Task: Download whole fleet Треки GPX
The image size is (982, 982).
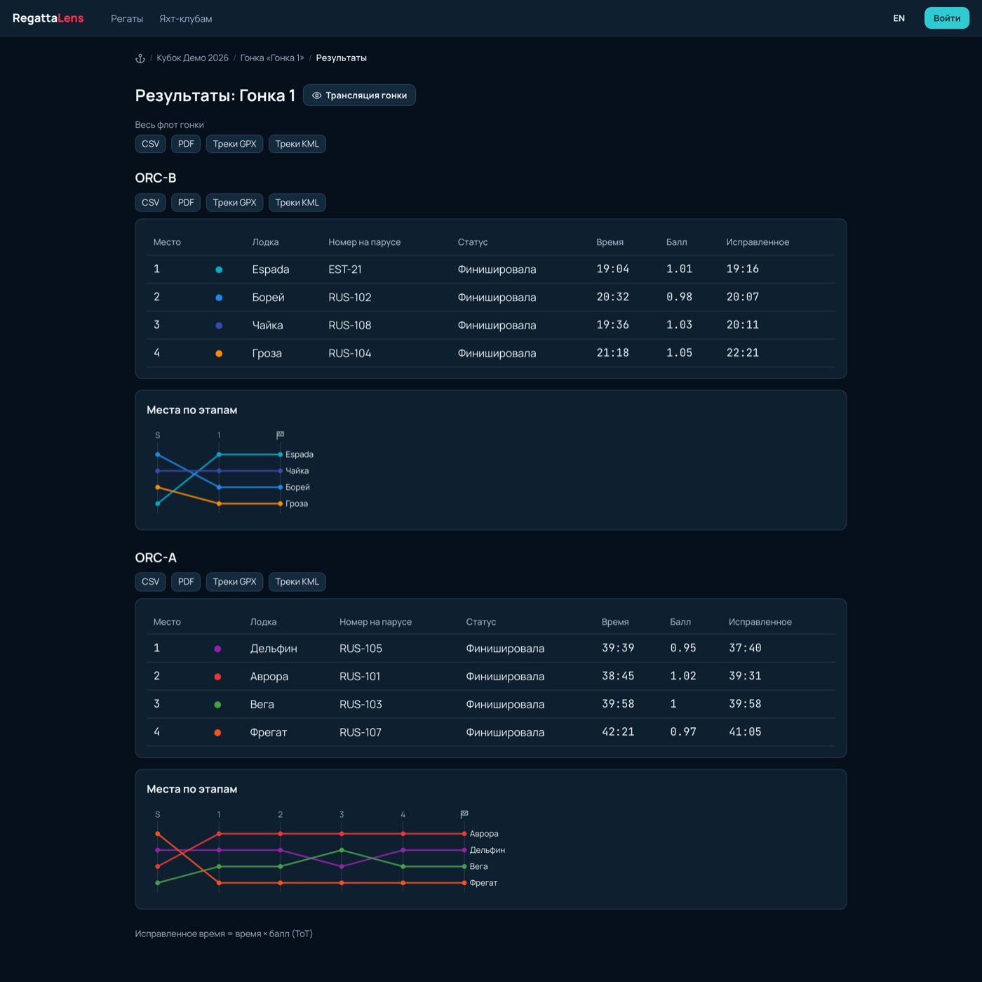Action: [x=234, y=144]
